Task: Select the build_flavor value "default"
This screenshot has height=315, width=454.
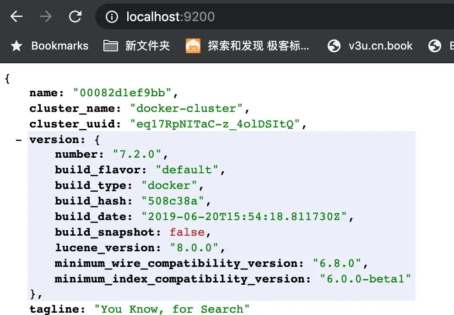Action: 187,170
